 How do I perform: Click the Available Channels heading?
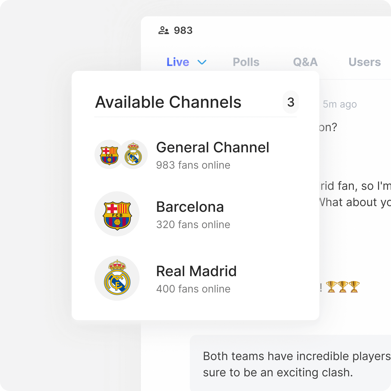click(x=168, y=102)
